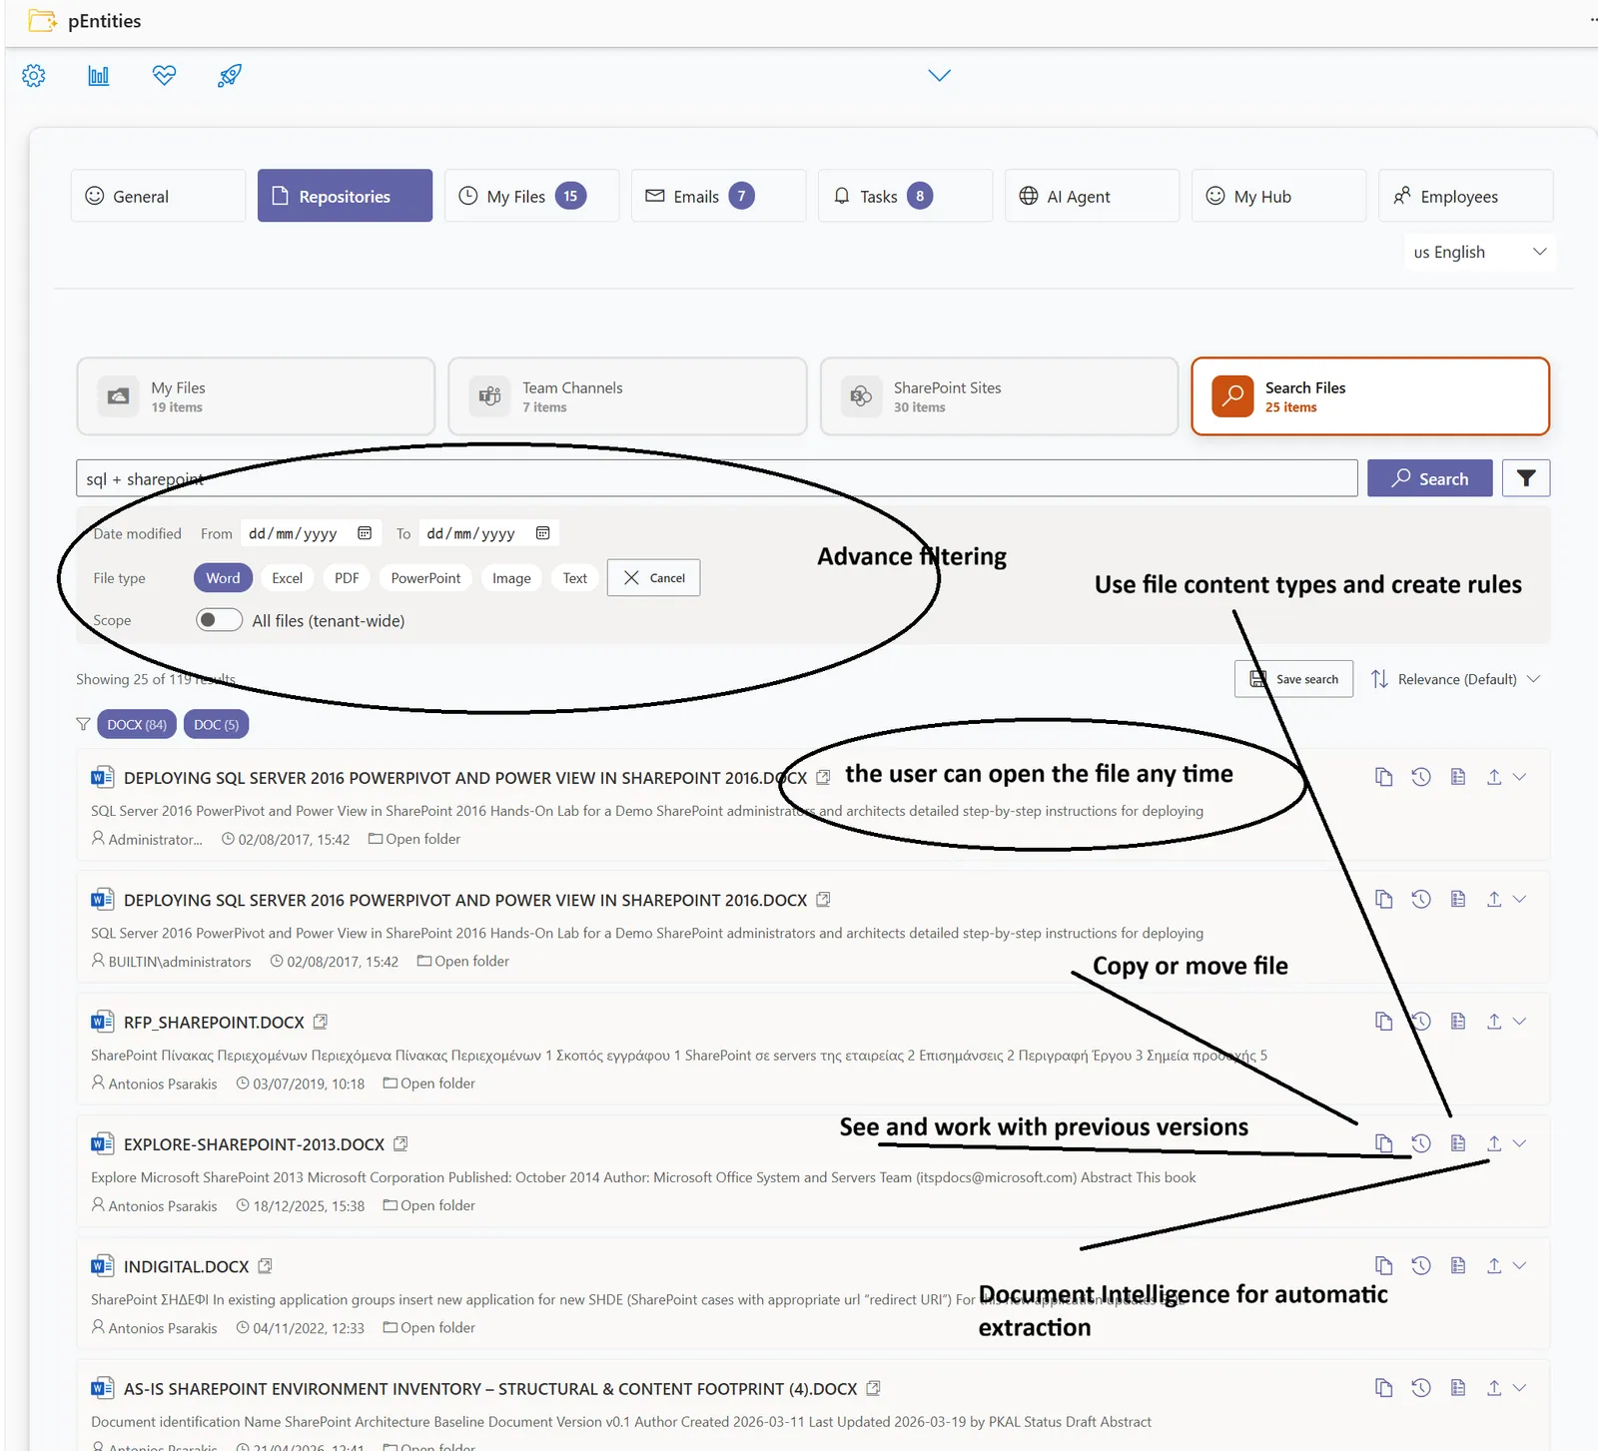Click the heart health monitor icon
Viewport: 1598px width, 1451px height.
165,76
